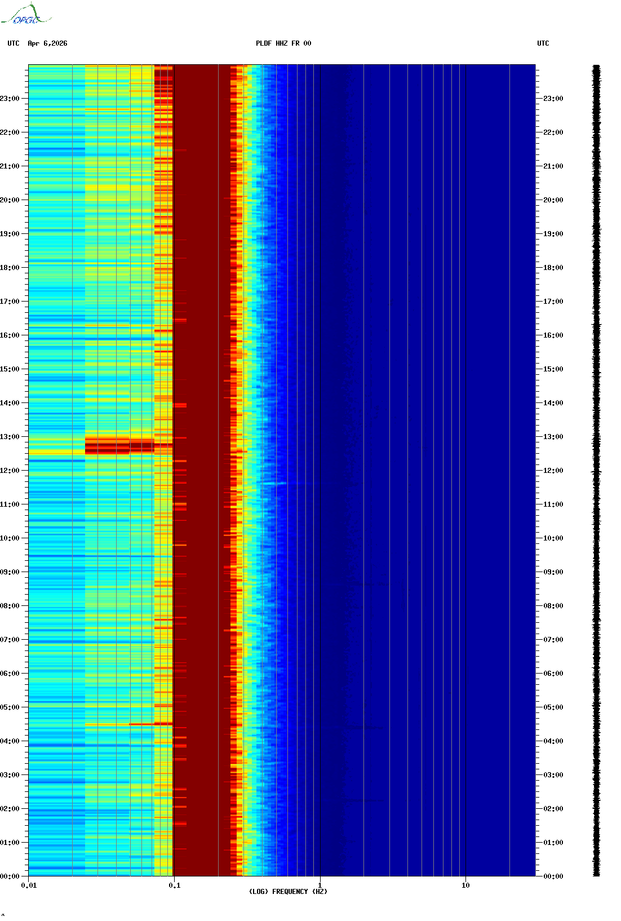
Task: Click the left 19:00 time label
Action: (10, 234)
